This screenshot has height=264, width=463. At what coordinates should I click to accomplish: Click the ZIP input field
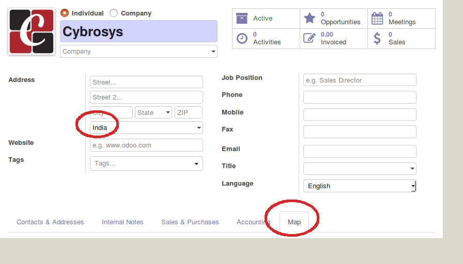tap(189, 112)
